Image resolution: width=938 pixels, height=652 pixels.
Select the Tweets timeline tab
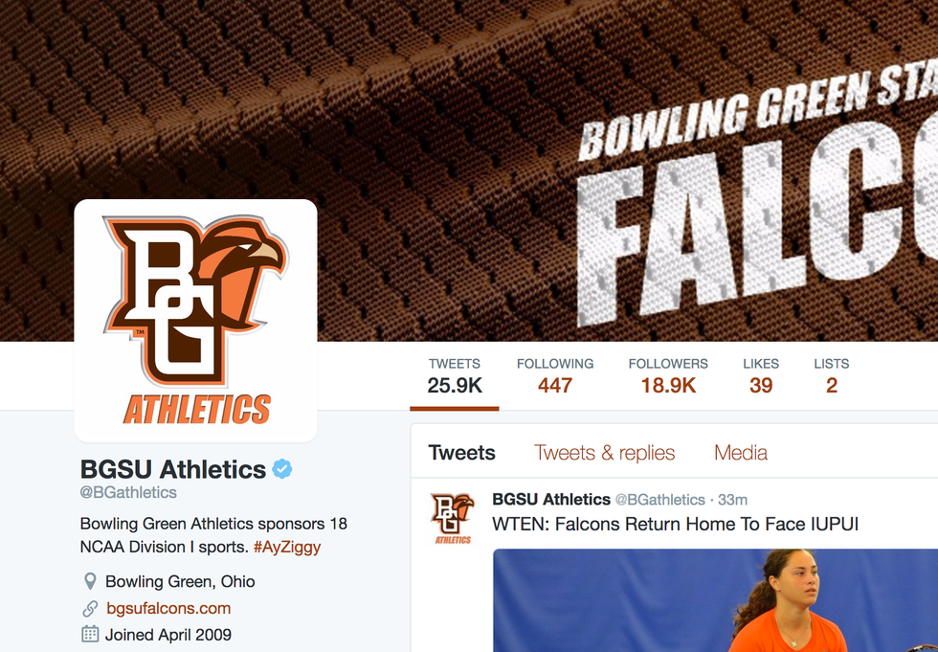click(x=461, y=453)
